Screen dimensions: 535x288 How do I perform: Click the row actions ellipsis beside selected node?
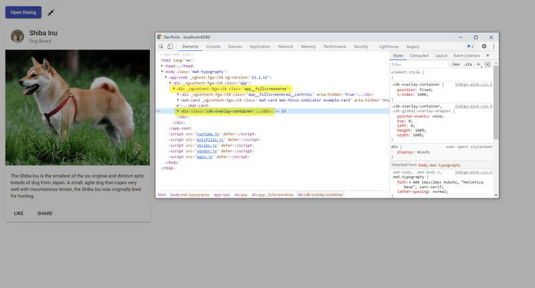tap(158, 111)
